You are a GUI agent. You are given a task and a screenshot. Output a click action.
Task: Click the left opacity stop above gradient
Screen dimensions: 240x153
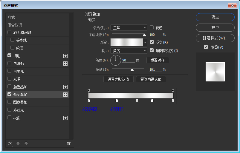click(89, 91)
